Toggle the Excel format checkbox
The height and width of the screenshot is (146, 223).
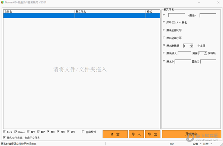point(16,132)
